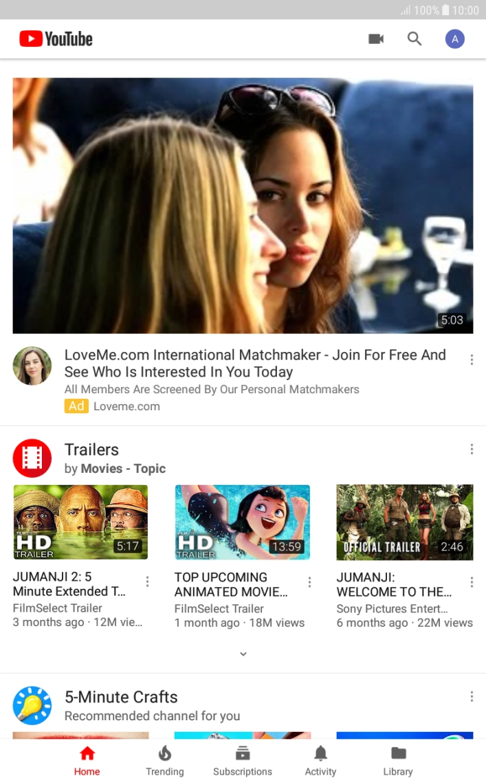Open 5-Minute Crafts lightbulb channel icon
This screenshot has height=778, width=486.
32,705
